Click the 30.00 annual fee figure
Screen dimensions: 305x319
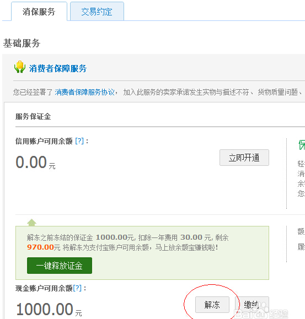[x=191, y=237]
